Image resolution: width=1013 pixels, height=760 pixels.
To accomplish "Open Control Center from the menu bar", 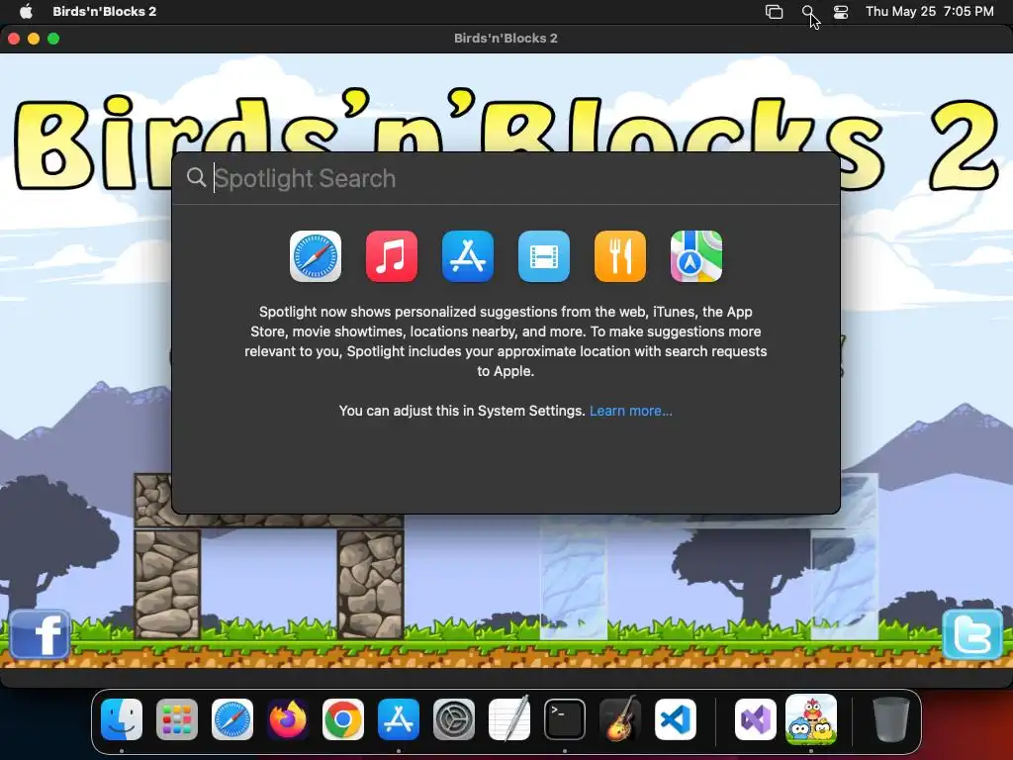I will pyautogui.click(x=841, y=12).
